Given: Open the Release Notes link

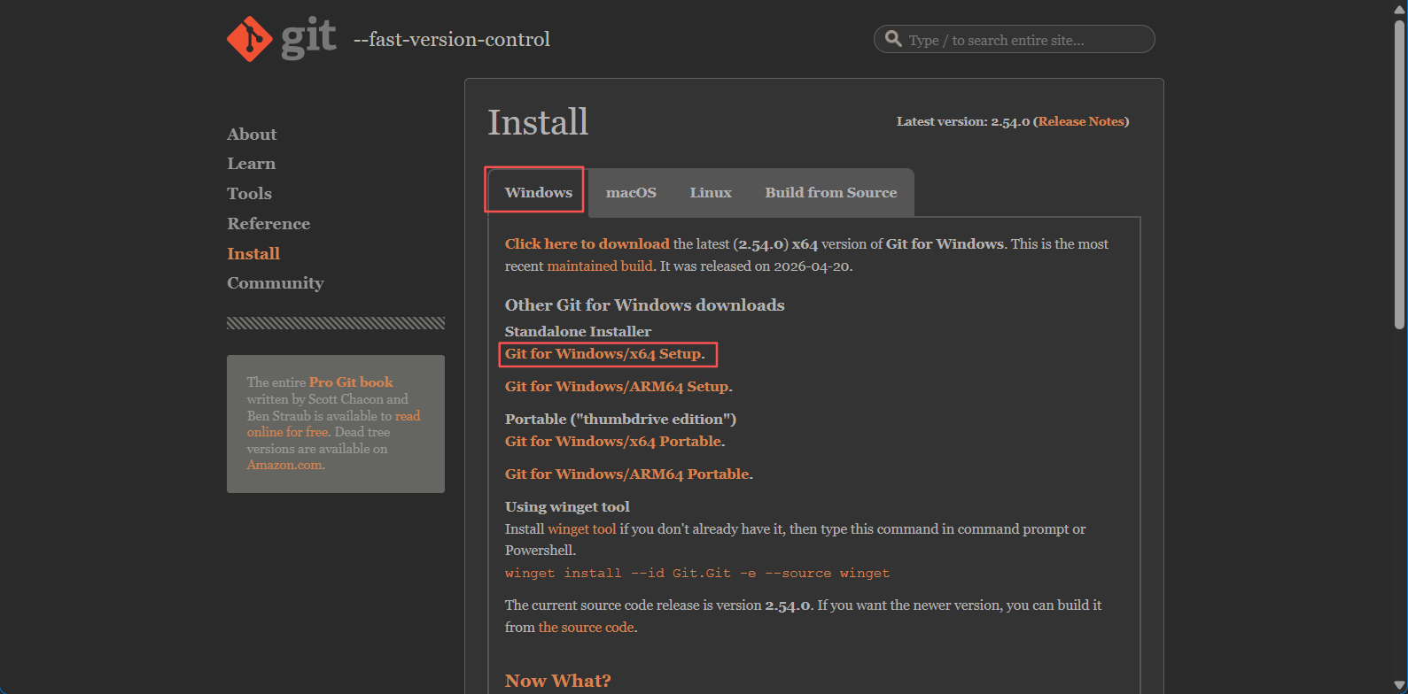Looking at the screenshot, I should coord(1081,121).
